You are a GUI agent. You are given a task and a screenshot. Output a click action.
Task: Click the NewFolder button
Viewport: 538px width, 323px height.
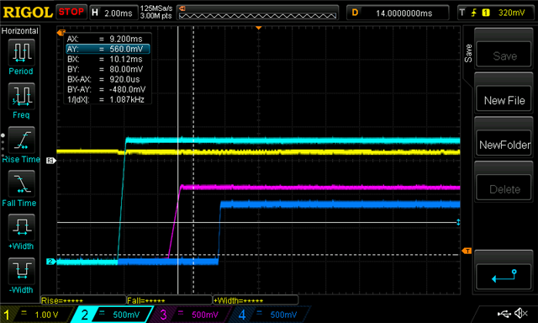pyautogui.click(x=504, y=145)
